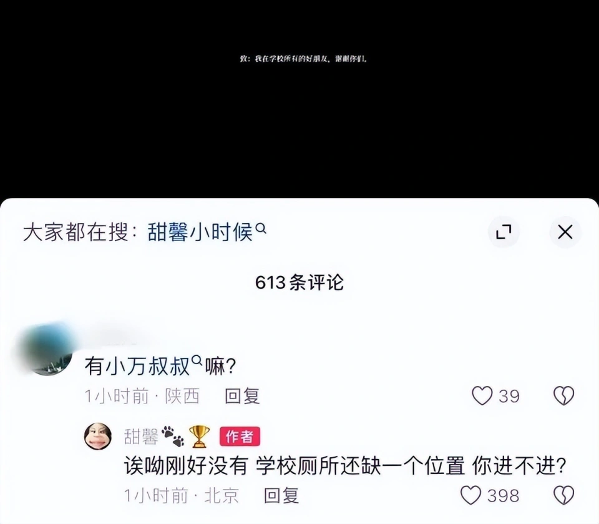
Task: Close the comments panel
Action: [565, 232]
